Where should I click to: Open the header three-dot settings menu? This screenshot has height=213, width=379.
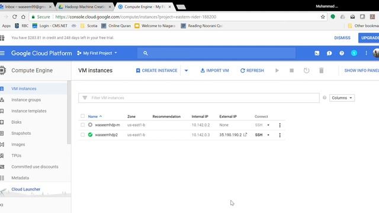point(366,53)
